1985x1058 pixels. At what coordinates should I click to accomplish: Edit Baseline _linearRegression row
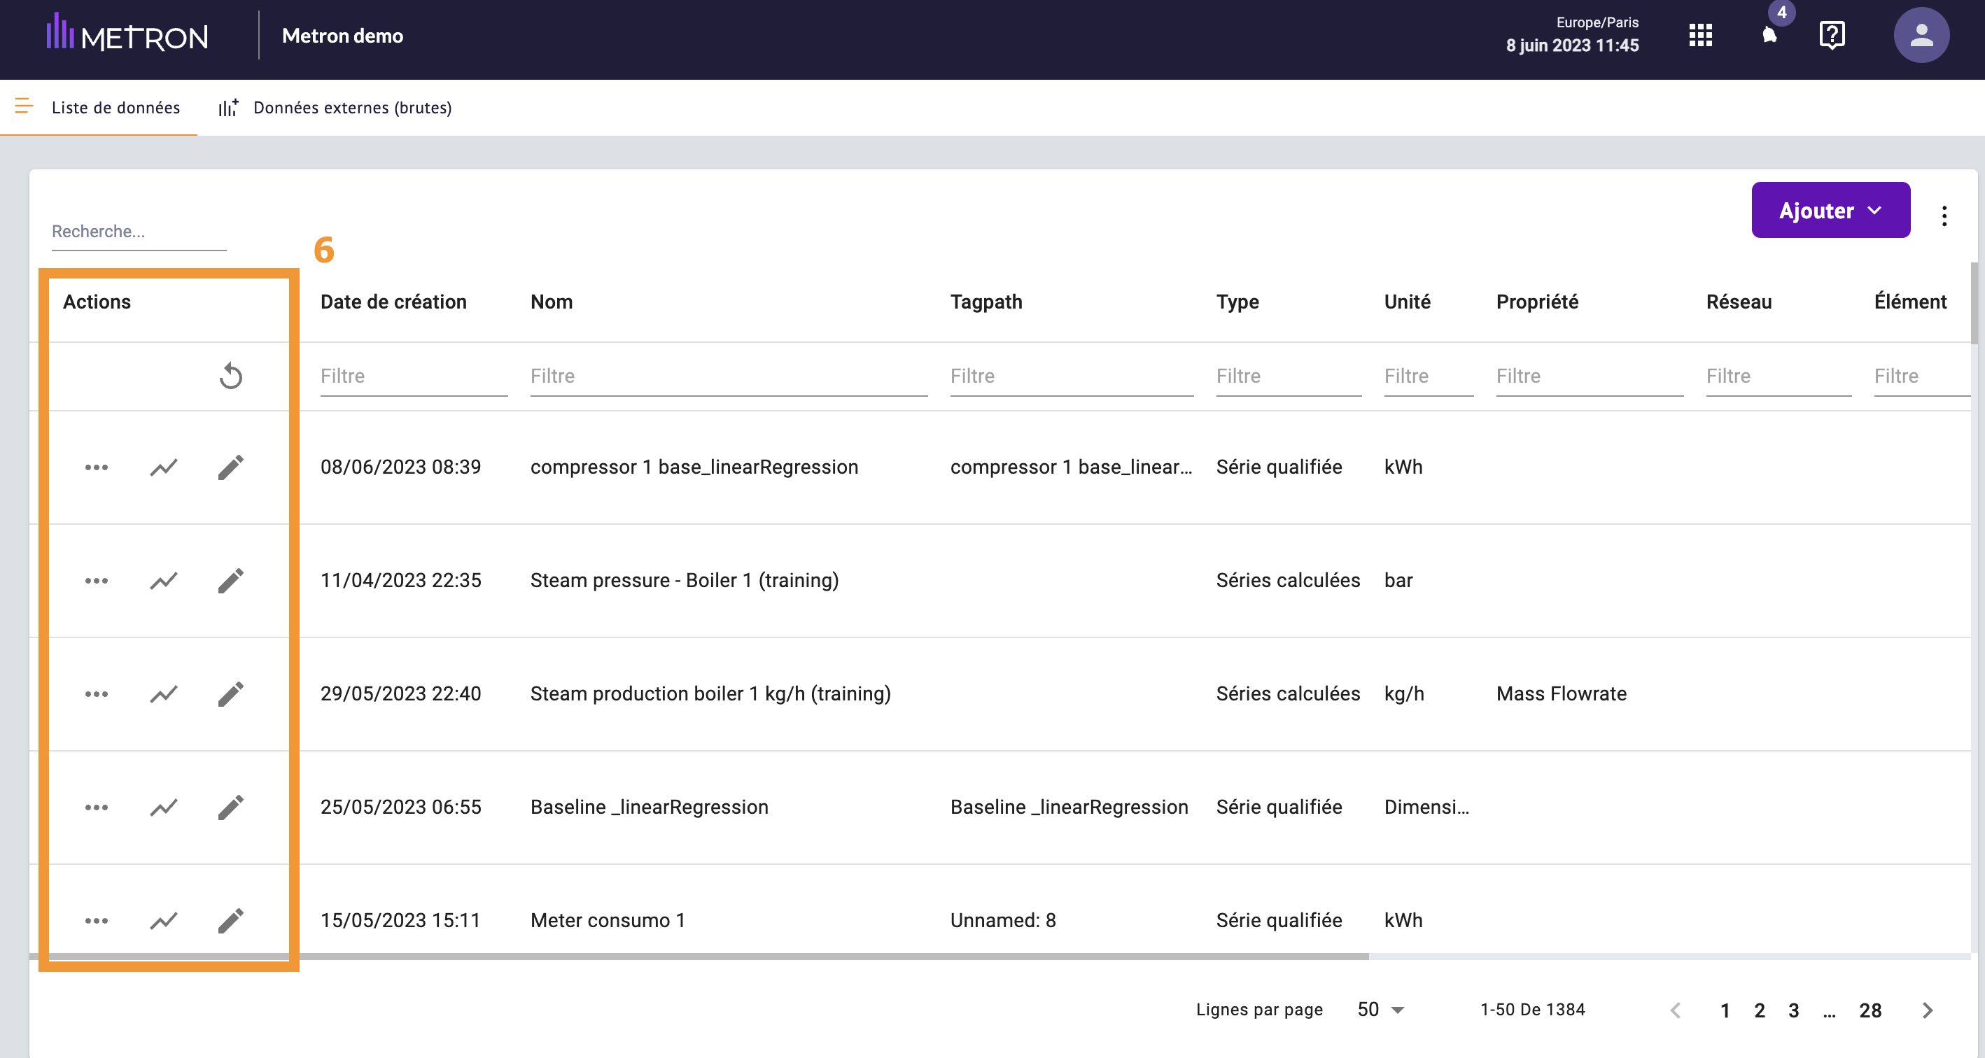coord(230,807)
